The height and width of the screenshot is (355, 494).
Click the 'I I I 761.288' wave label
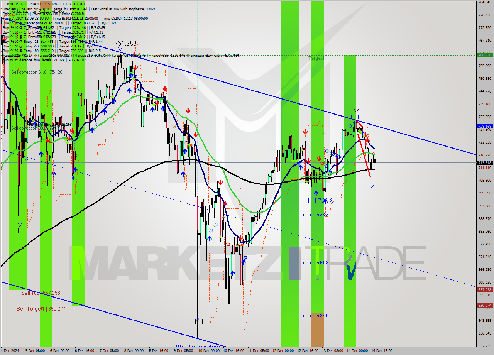120,44
